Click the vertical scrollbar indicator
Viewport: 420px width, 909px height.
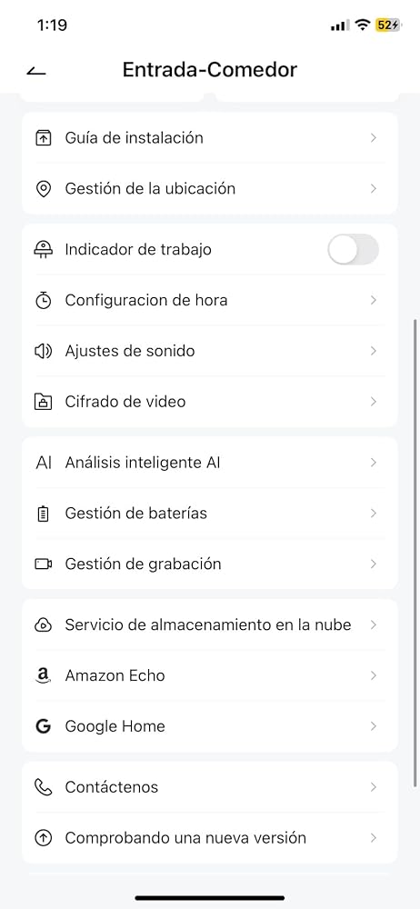(x=415, y=553)
